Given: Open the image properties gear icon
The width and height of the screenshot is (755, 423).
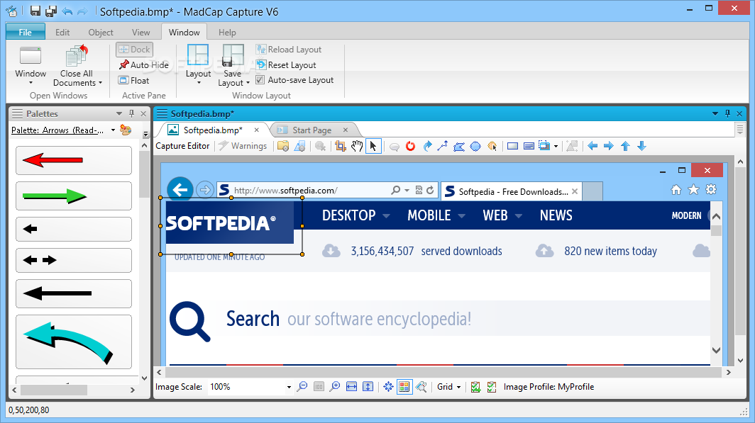Looking at the screenshot, I should pos(299,146).
